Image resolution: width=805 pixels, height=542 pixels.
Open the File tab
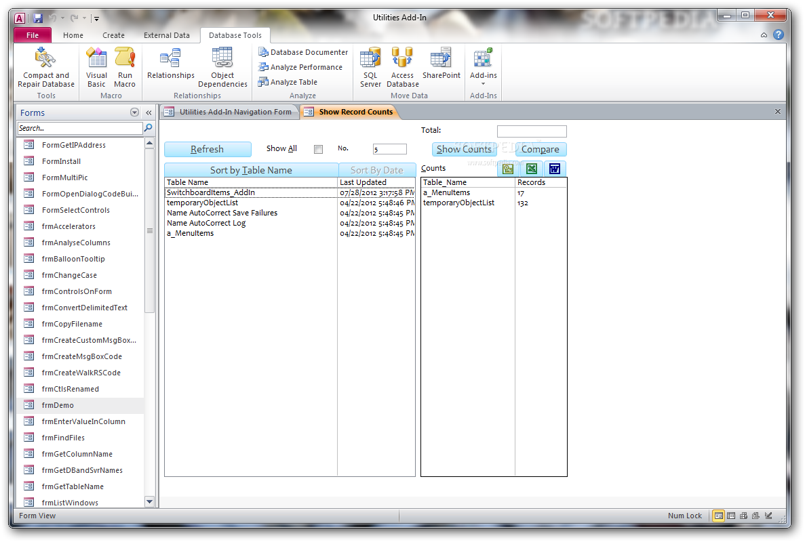(x=33, y=35)
